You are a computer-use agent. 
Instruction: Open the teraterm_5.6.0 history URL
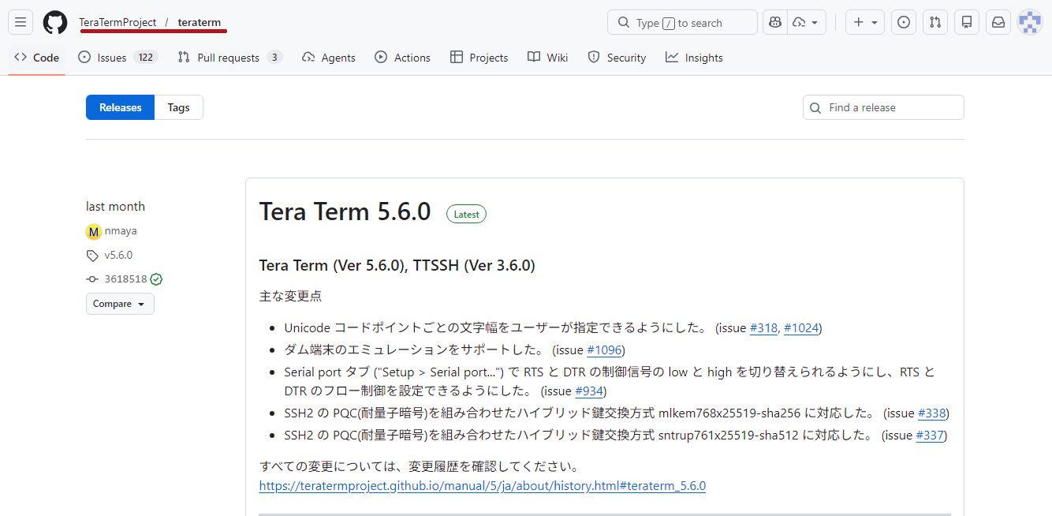tap(482, 486)
